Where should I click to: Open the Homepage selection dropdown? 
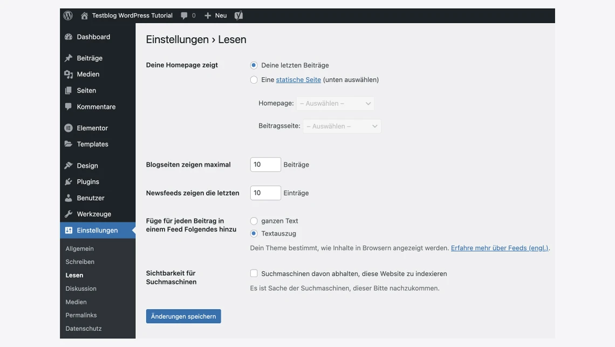tap(335, 104)
